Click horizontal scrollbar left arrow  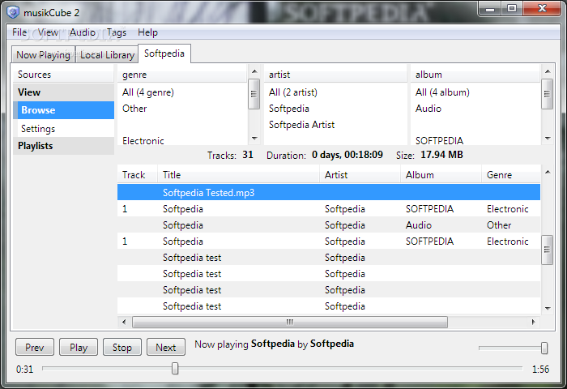[124, 322]
